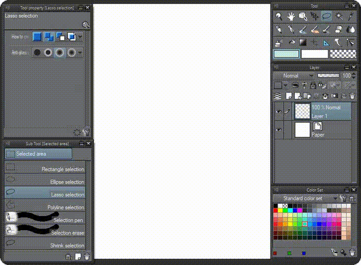
Task: Click Delete sub tool trash icon
Action: pyautogui.click(x=87, y=256)
